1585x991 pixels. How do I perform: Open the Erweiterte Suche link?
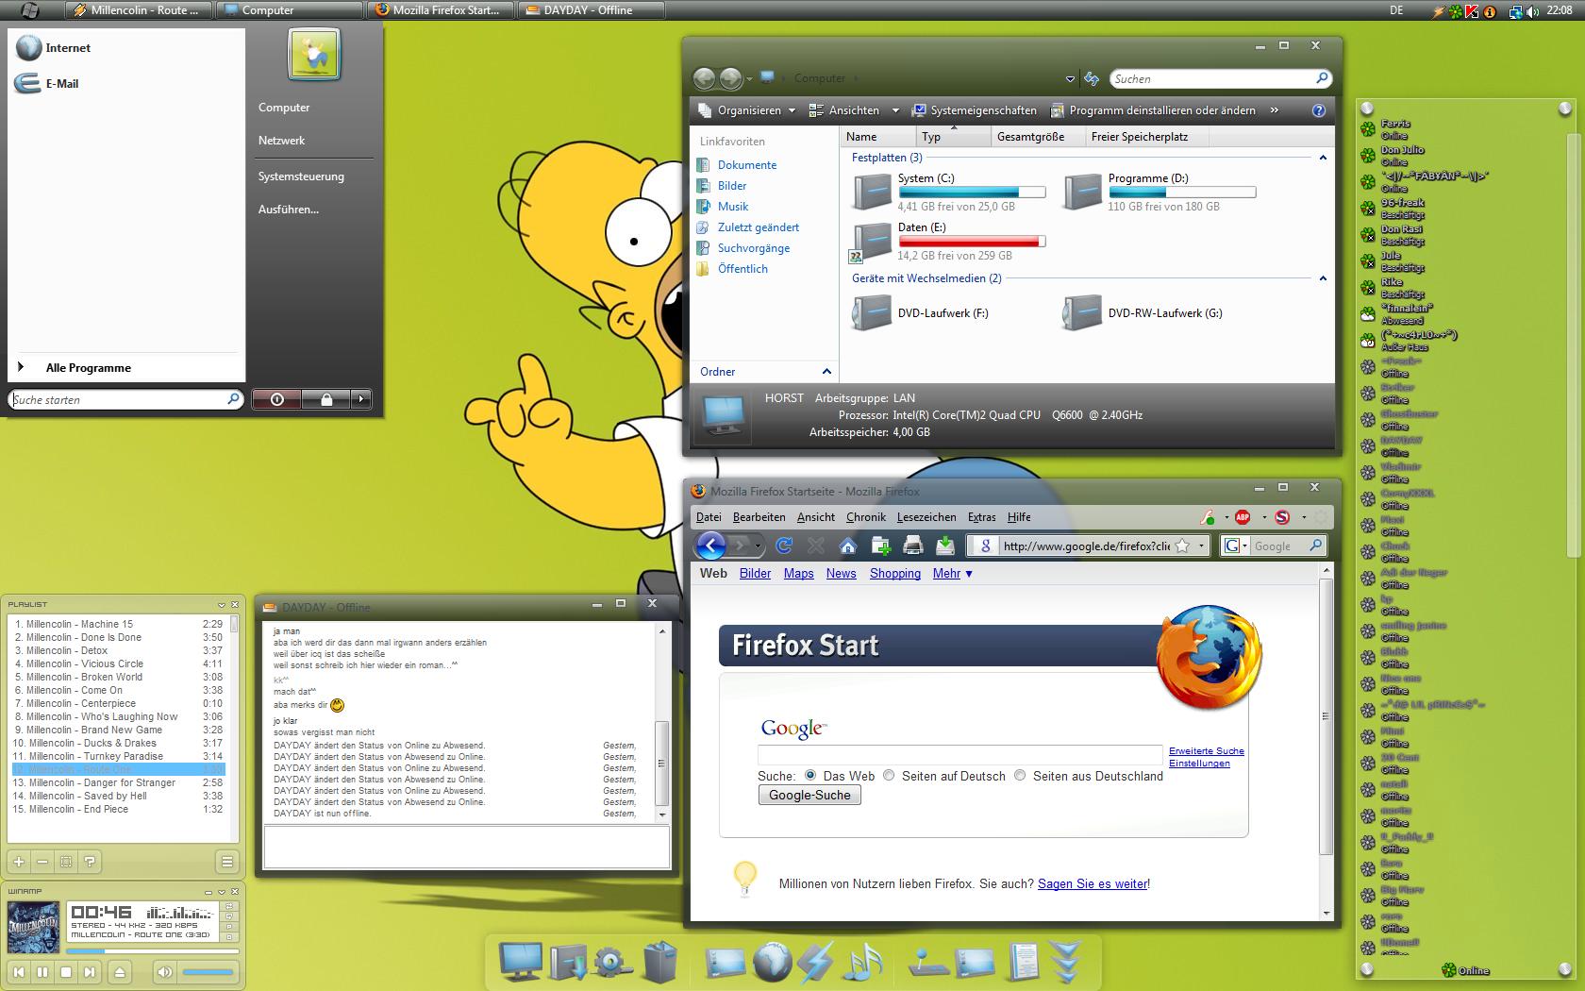[x=1207, y=751]
